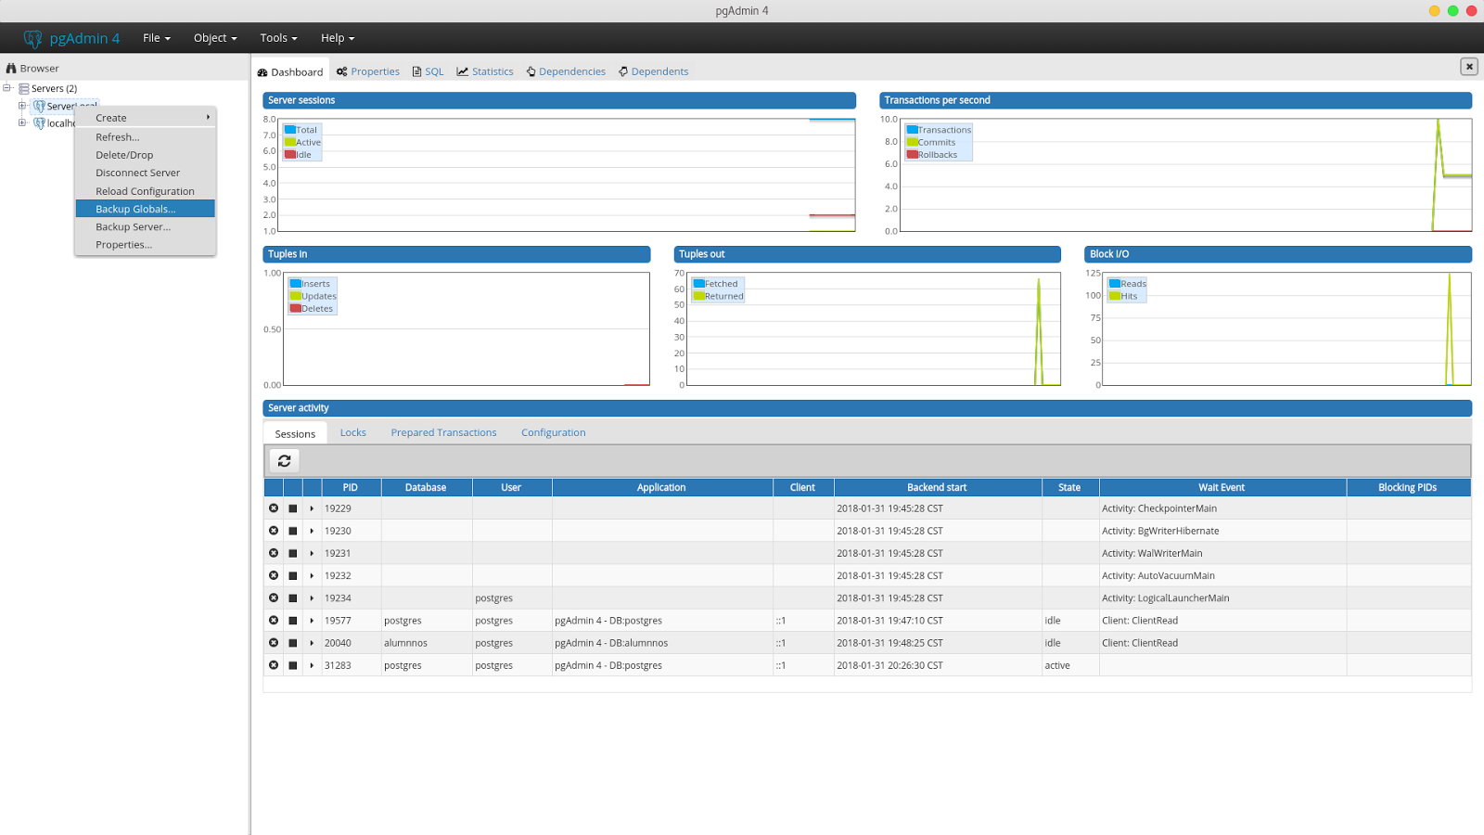The image size is (1484, 835).
Task: Click the square stop icon for PID 19234
Action: click(x=293, y=598)
